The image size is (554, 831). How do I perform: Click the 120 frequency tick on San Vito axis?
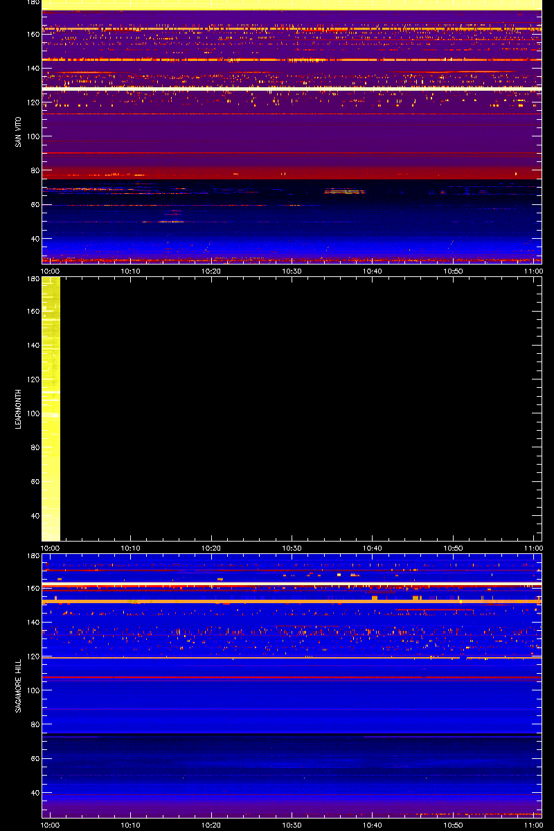(x=32, y=102)
